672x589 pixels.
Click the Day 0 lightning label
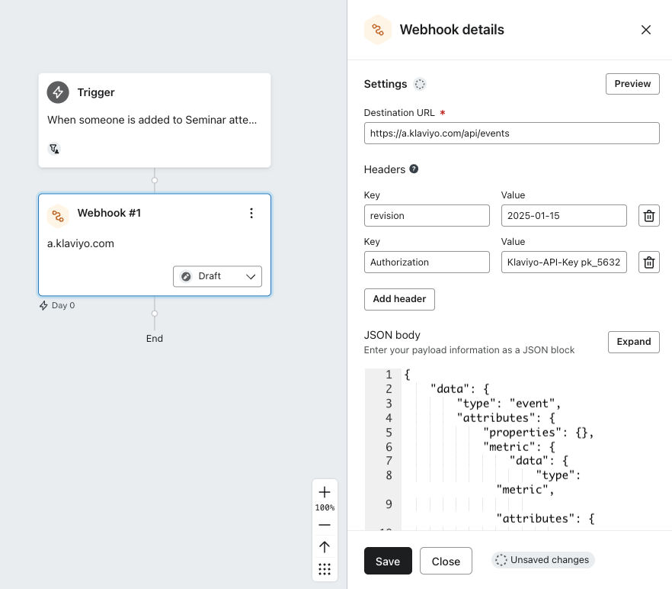point(57,305)
